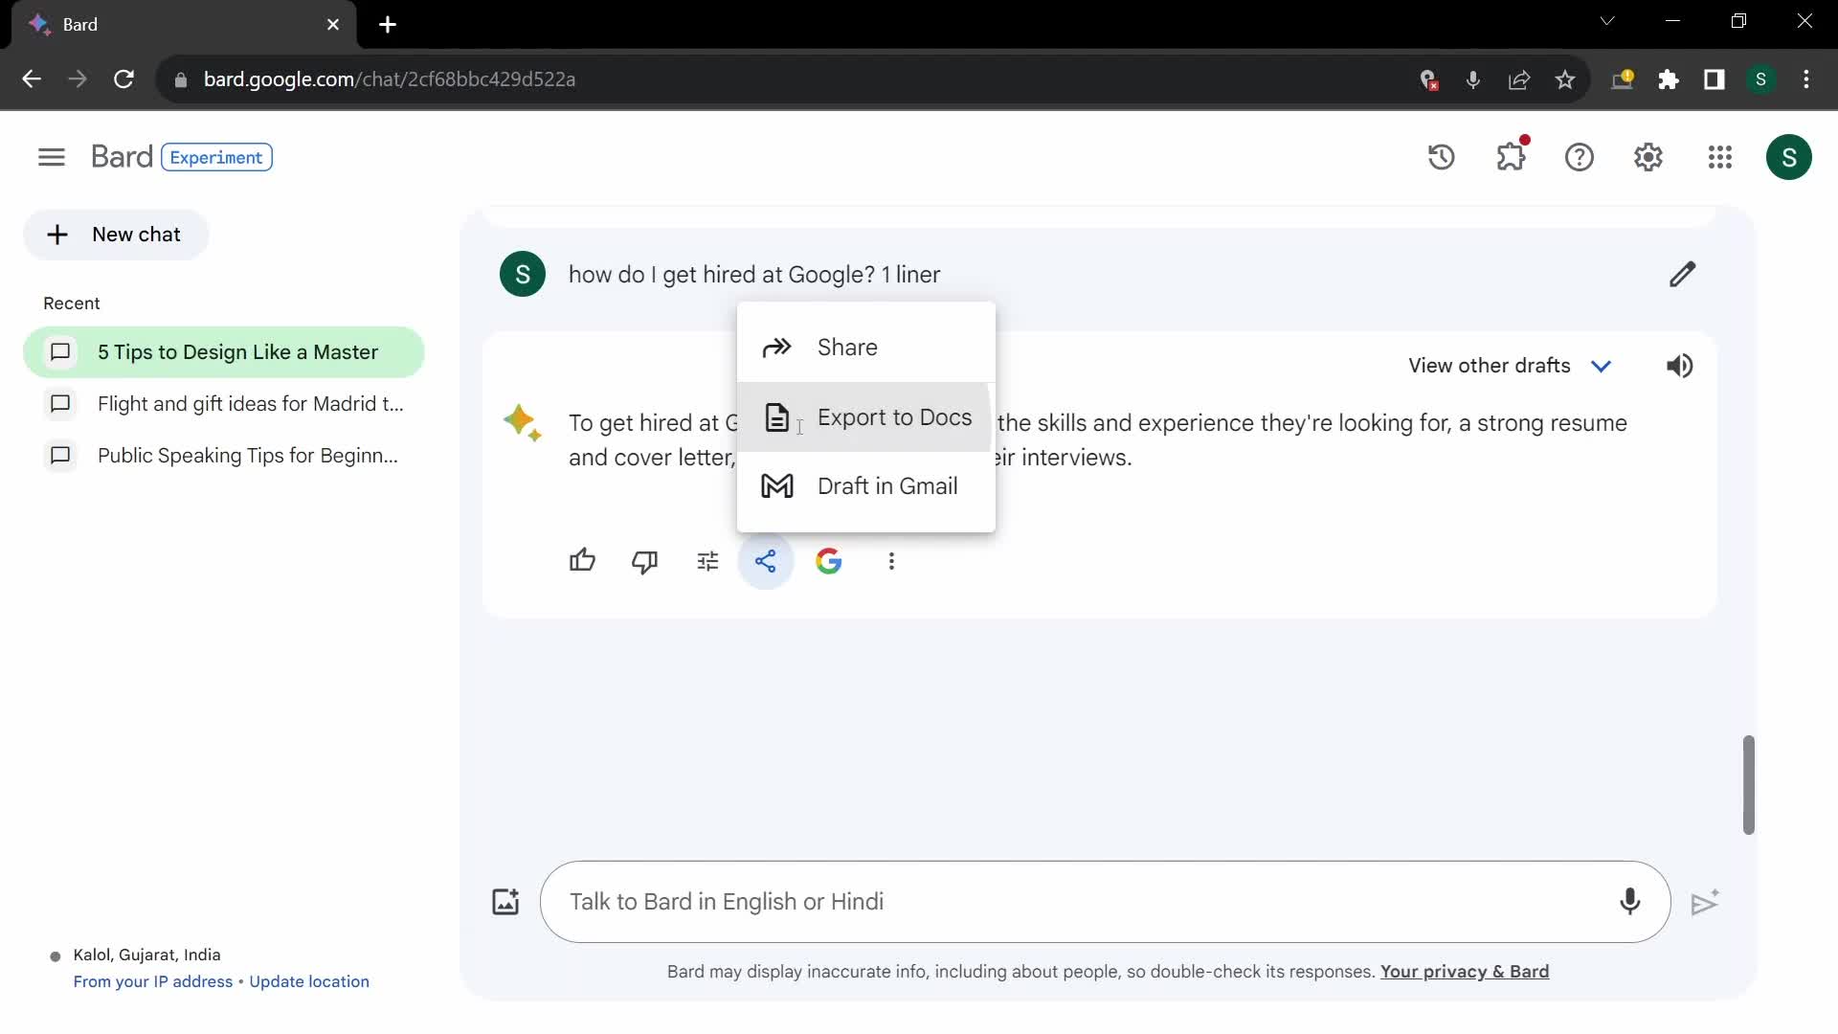Open Flight and gift ideas for Madrid chat
Viewport: 1838px width, 1034px height.
(x=224, y=404)
